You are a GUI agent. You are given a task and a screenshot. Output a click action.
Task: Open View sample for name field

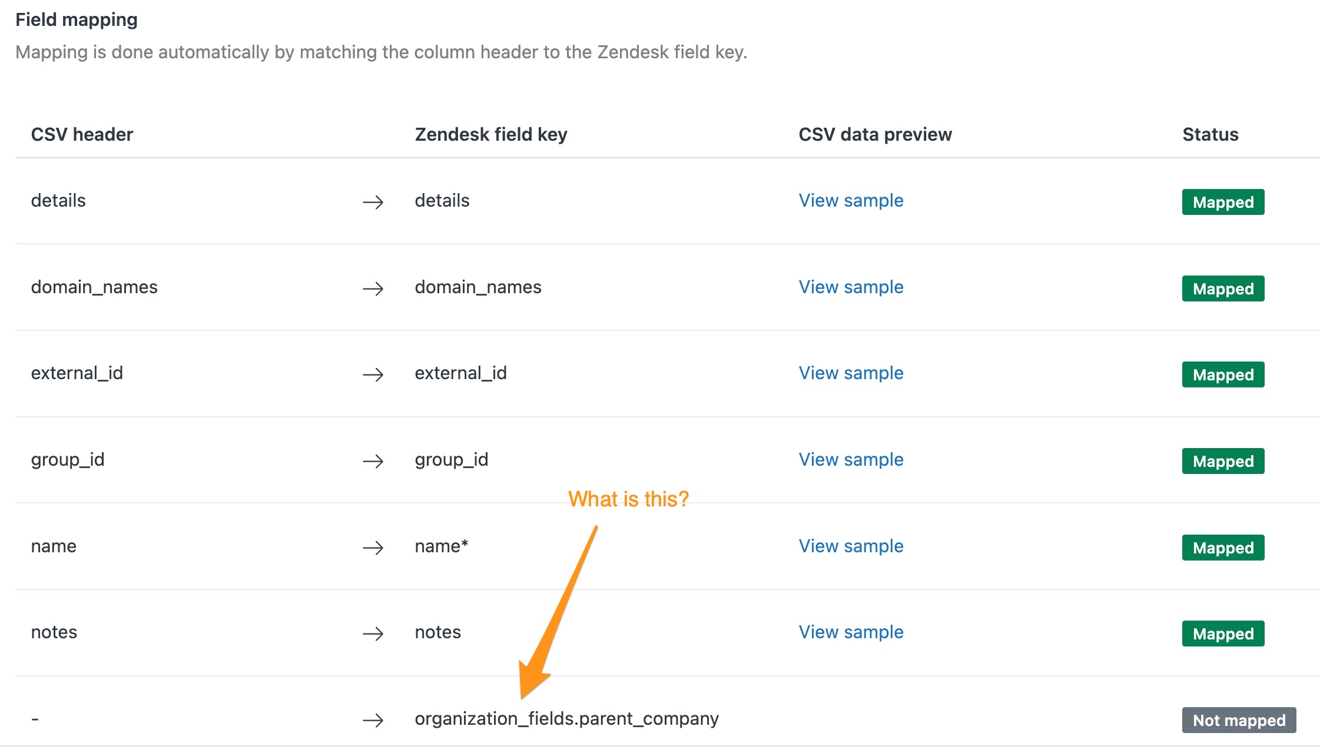pyautogui.click(x=851, y=546)
